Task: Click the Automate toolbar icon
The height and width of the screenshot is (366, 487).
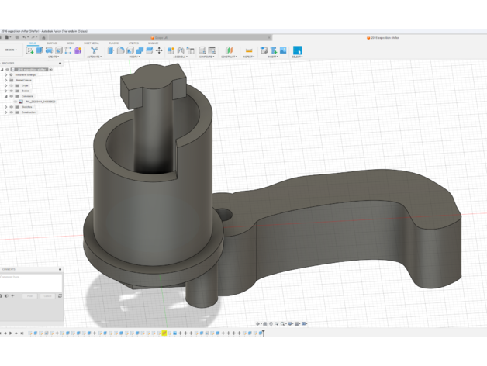Action: 94,50
